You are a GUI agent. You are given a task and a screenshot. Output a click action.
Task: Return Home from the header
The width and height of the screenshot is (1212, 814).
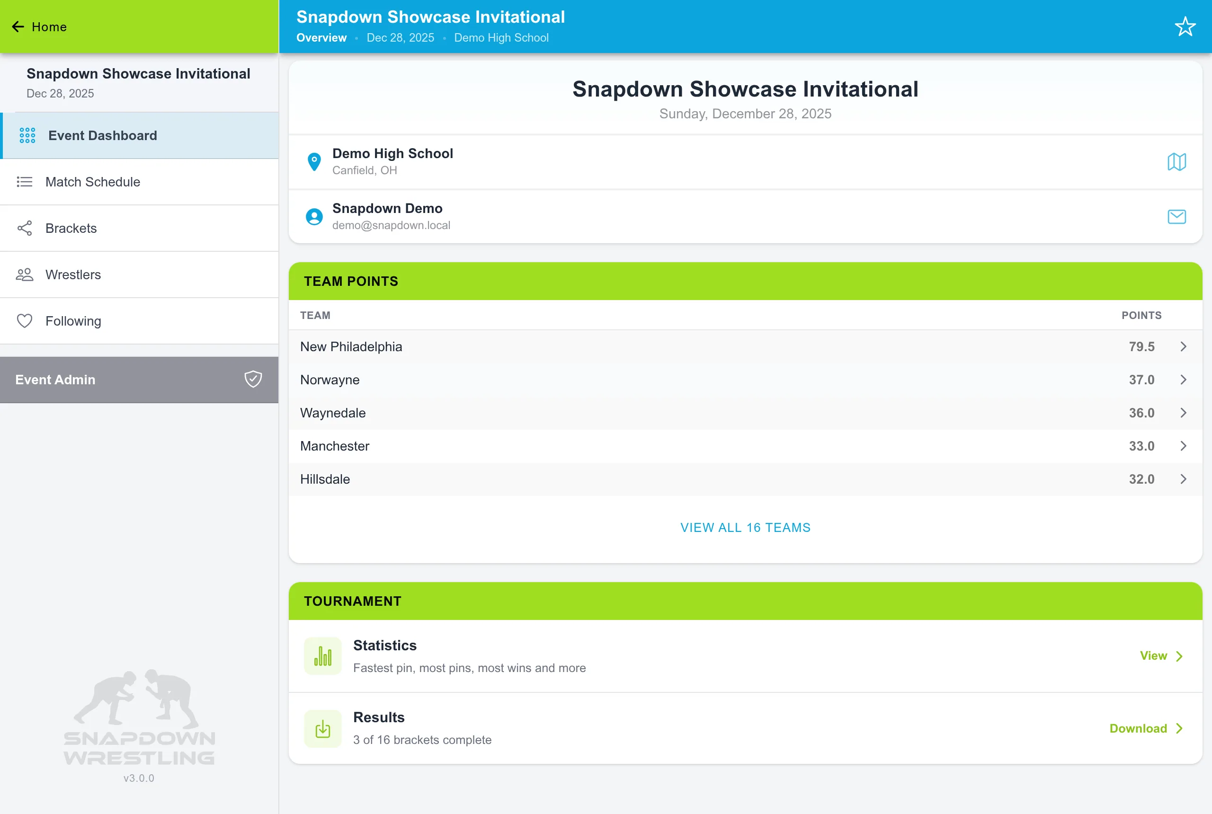(39, 27)
